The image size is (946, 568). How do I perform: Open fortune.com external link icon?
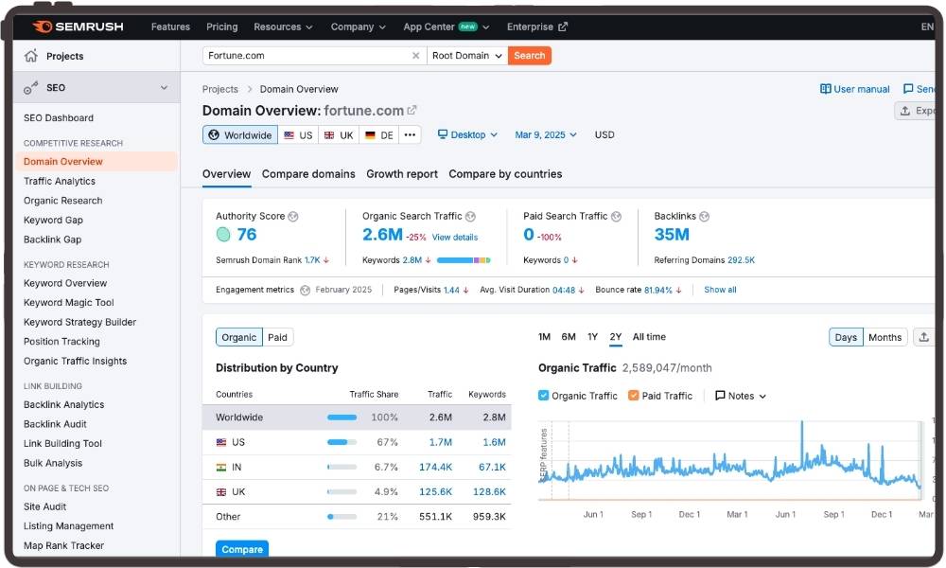412,110
